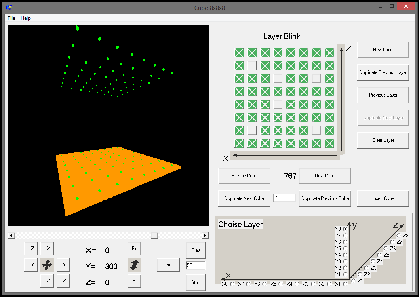
Task: Click the speed input field showing 50
Action: click(196, 265)
